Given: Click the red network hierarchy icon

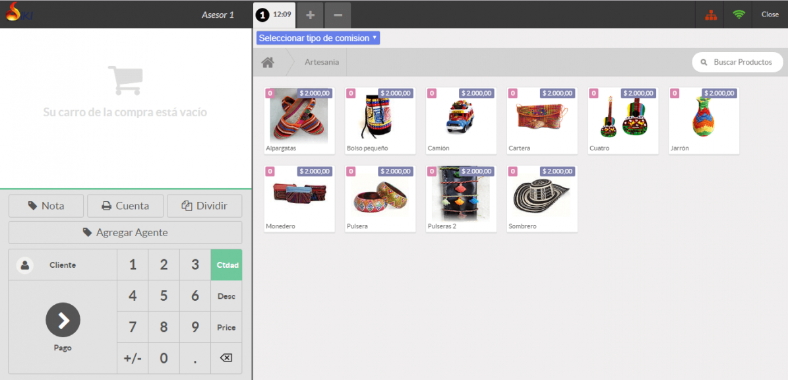Looking at the screenshot, I should coord(710,15).
